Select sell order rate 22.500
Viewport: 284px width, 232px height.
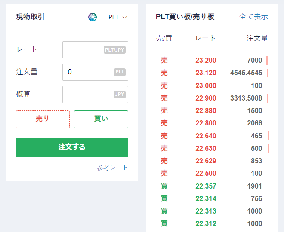coord(206,174)
